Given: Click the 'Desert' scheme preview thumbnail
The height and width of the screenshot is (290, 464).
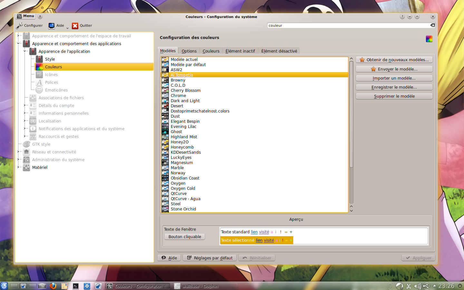Looking at the screenshot, I should [x=165, y=106].
